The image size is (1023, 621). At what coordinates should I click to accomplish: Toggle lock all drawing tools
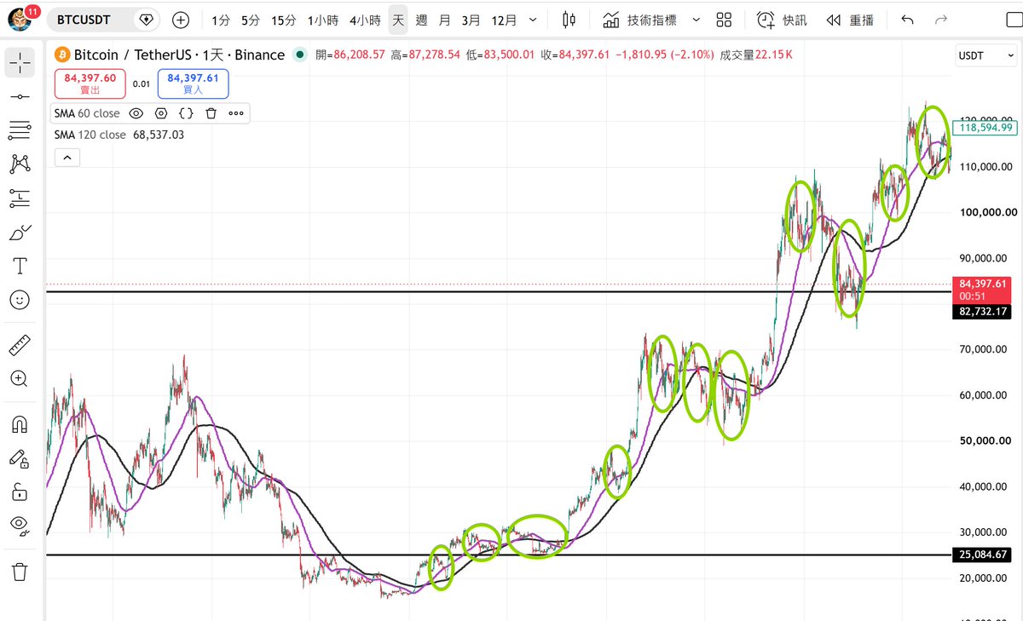[x=20, y=492]
